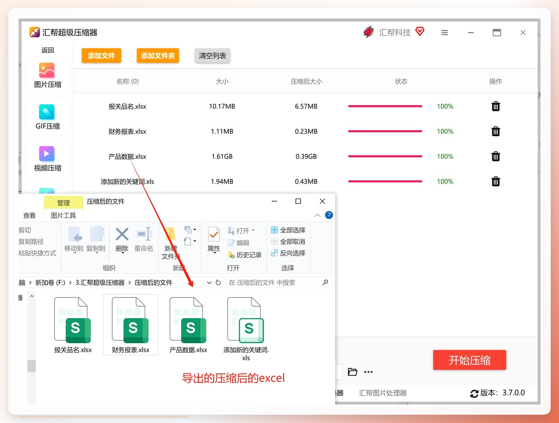Click the 汇帮图片处理器 link
The image size is (559, 423).
click(x=383, y=393)
